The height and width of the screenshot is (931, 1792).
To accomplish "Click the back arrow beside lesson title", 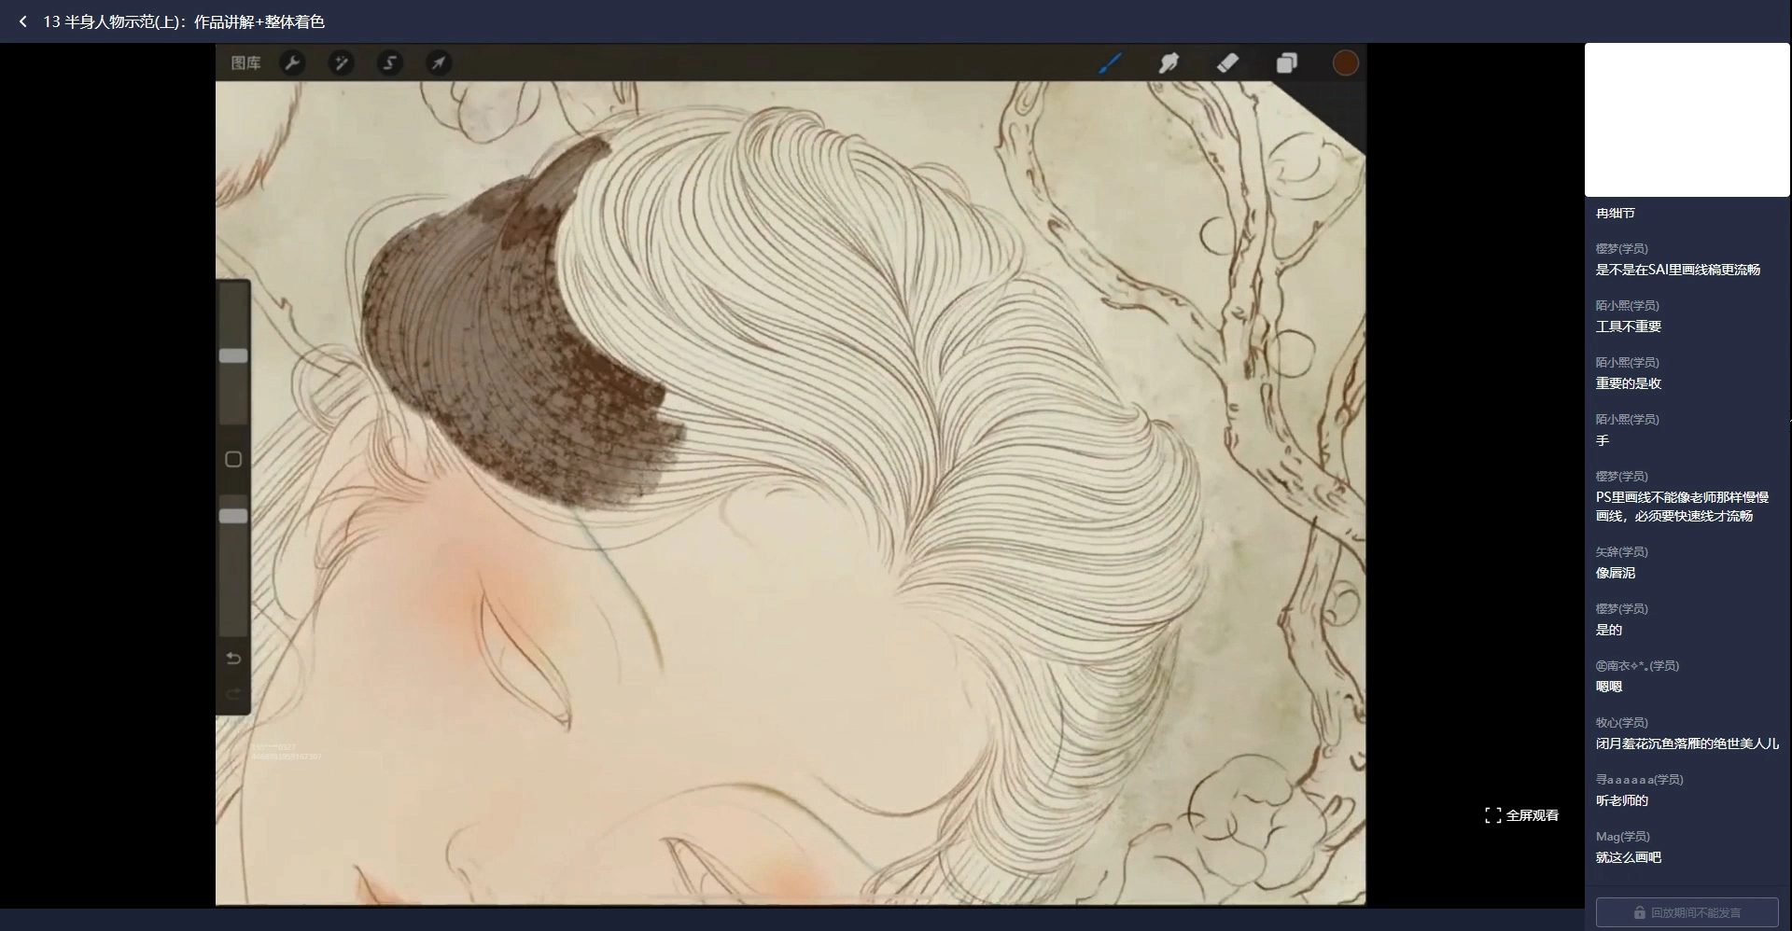I will (x=23, y=21).
